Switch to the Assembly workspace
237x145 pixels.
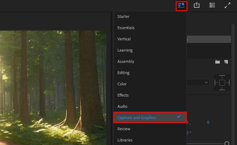pos(150,61)
